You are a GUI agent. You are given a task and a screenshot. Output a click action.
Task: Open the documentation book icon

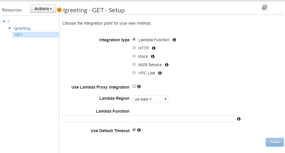click(264, 8)
